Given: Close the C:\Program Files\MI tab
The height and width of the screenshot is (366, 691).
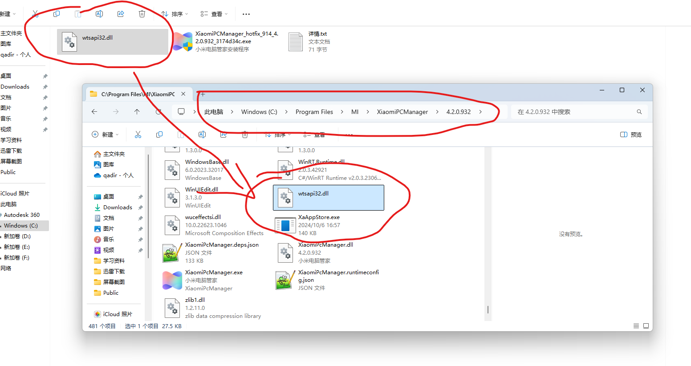Looking at the screenshot, I should (183, 94).
